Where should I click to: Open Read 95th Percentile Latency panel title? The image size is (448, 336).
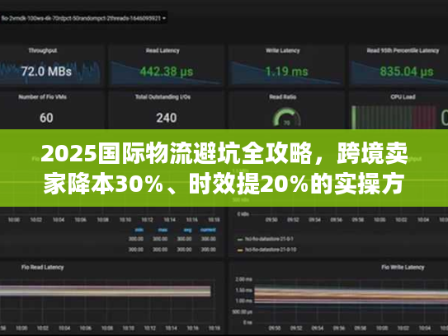403,51
